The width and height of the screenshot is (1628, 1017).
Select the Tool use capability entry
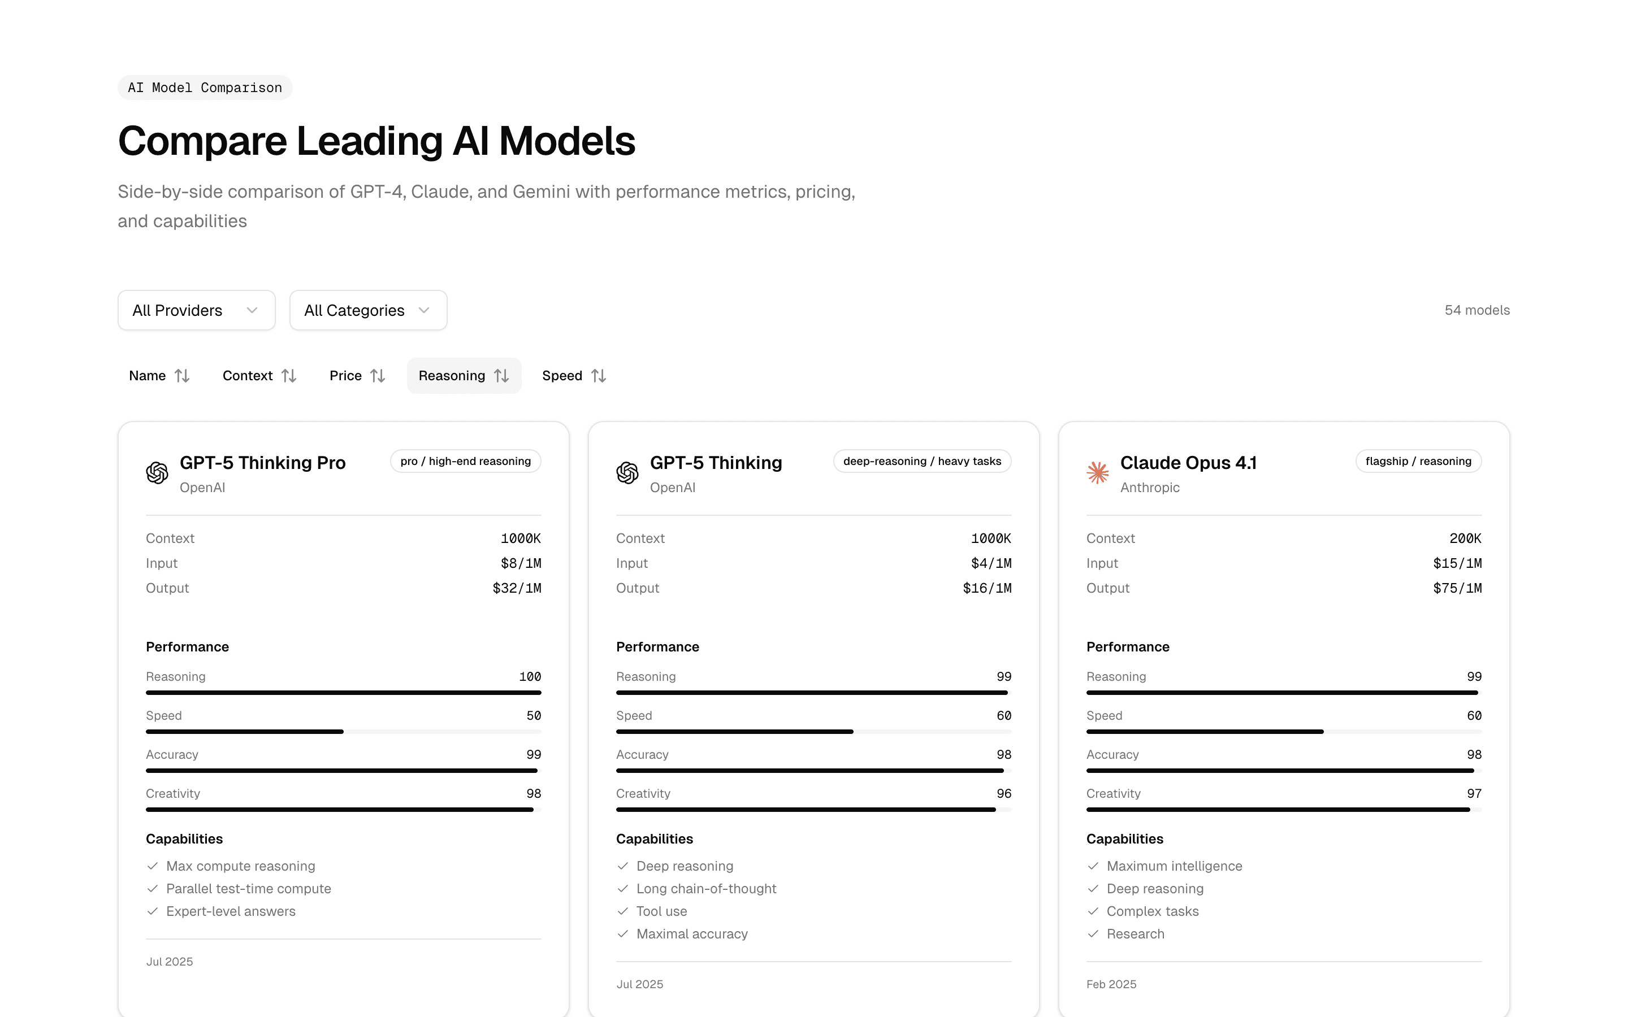tap(661, 911)
